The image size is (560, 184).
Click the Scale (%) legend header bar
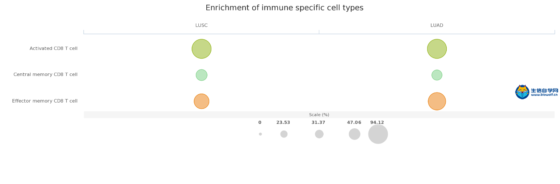click(319, 115)
